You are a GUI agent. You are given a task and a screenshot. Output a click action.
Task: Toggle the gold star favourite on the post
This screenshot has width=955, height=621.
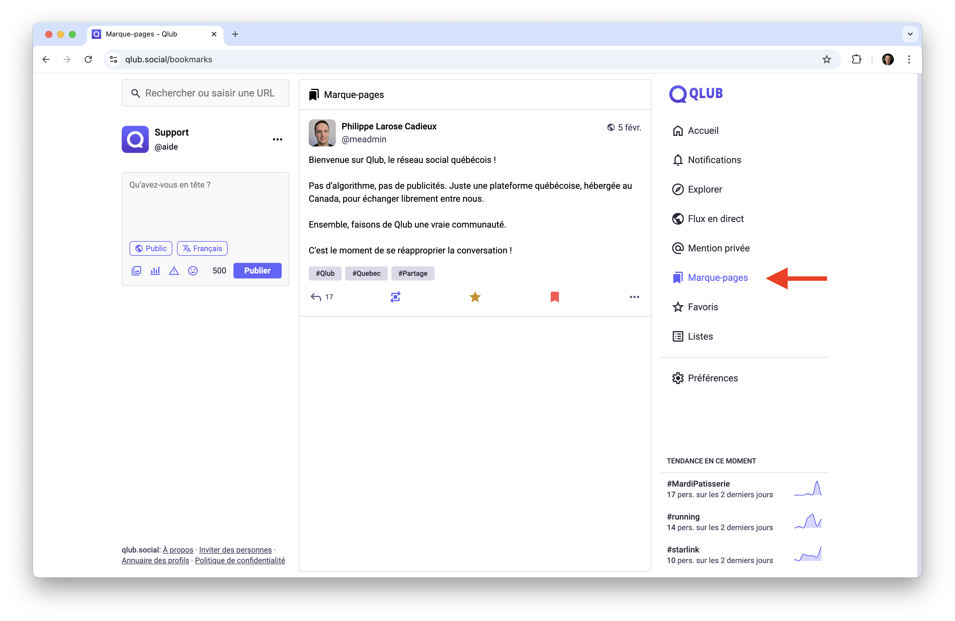coord(475,297)
